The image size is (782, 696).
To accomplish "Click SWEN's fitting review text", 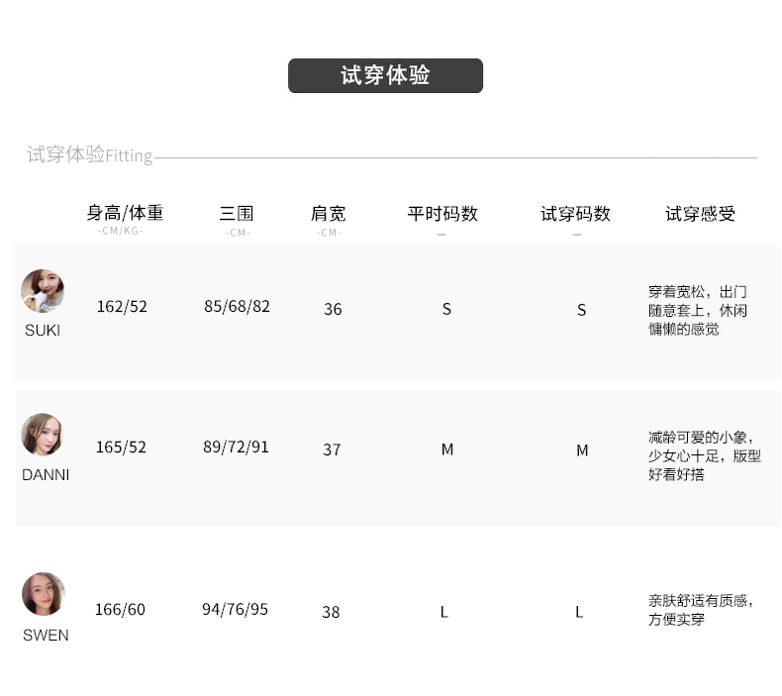I will (x=701, y=610).
